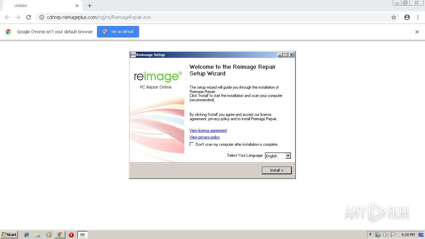Open the Chrome profile account icon

407,17
